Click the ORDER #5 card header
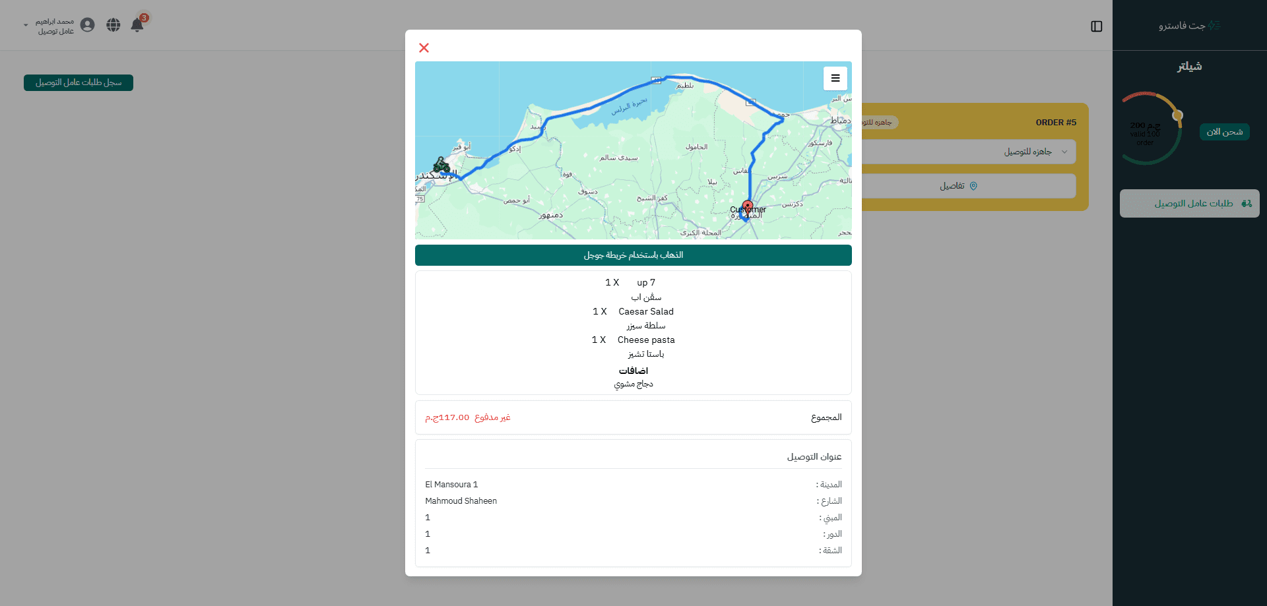The height and width of the screenshot is (606, 1267). pos(1055,122)
